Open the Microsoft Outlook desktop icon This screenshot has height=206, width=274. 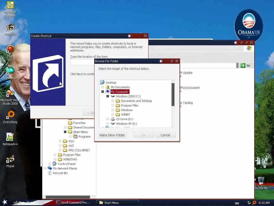click(x=10, y=9)
